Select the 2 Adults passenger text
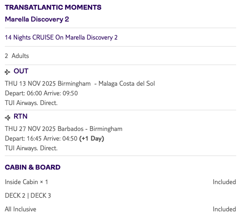 [x=17, y=56]
